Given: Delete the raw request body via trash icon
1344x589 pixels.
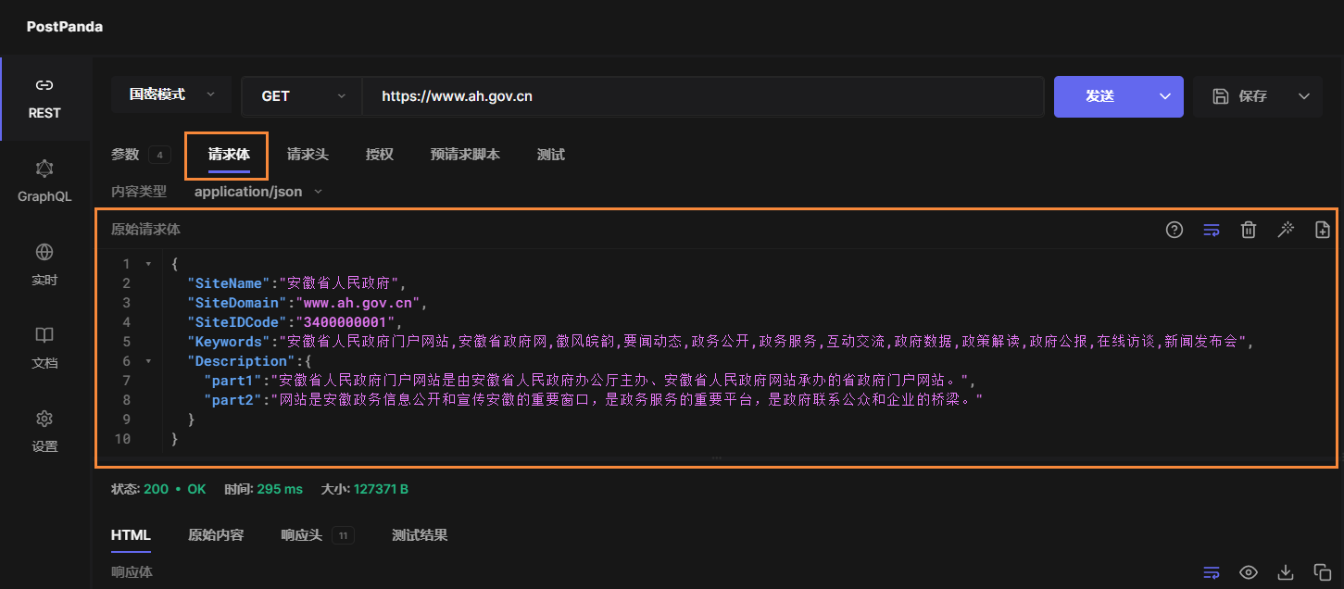Looking at the screenshot, I should pyautogui.click(x=1249, y=229).
